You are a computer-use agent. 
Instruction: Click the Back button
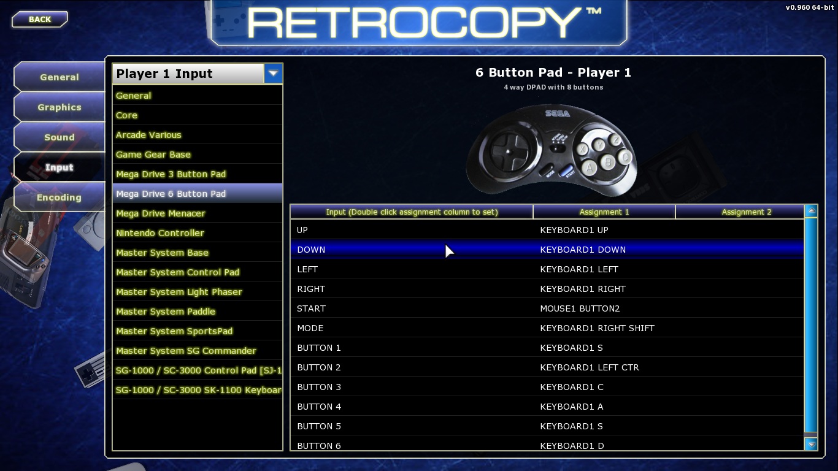(x=39, y=20)
